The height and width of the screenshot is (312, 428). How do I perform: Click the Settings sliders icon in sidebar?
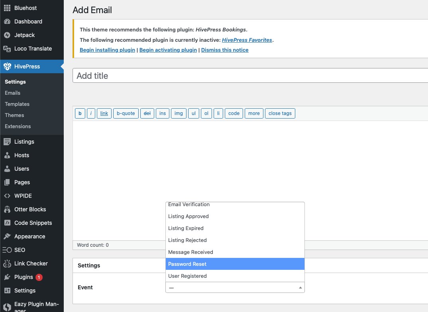click(x=7, y=291)
